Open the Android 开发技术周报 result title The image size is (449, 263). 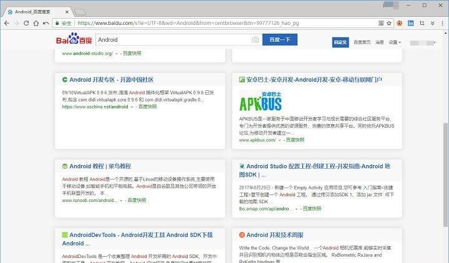(x=274, y=235)
